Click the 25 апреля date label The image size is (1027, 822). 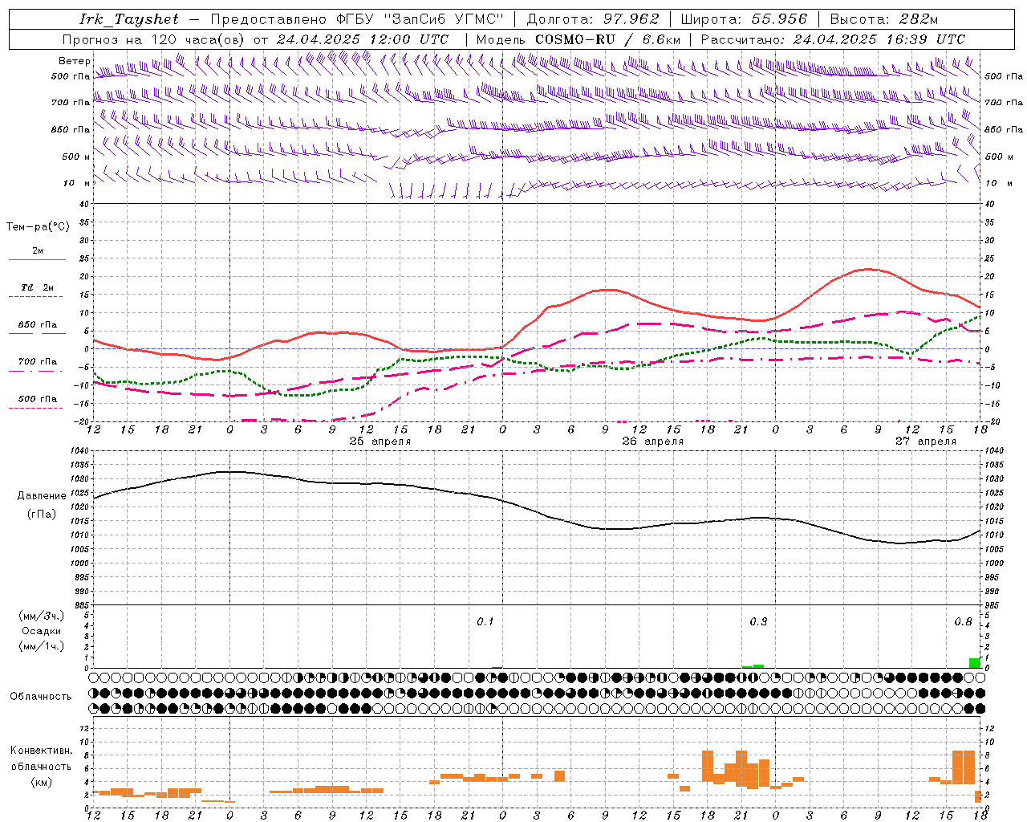380,442
